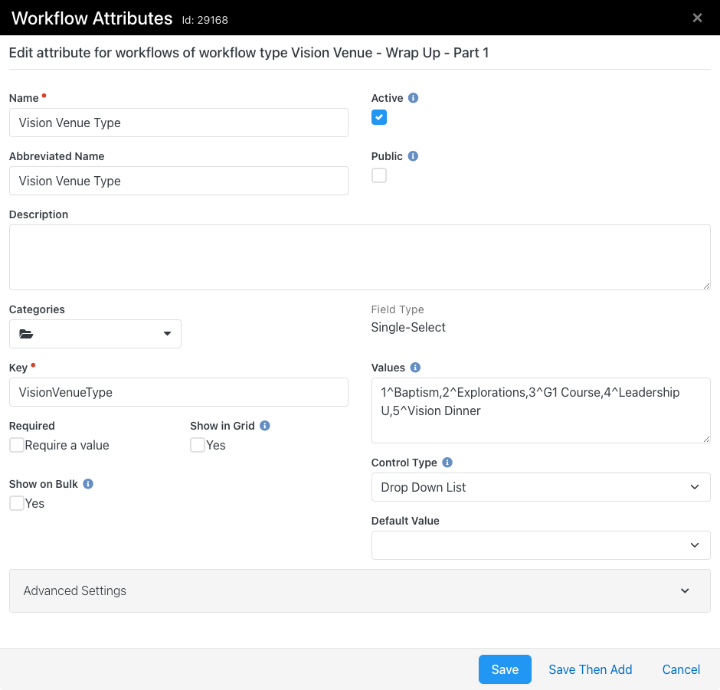Click the Single-Select field type text

(407, 327)
